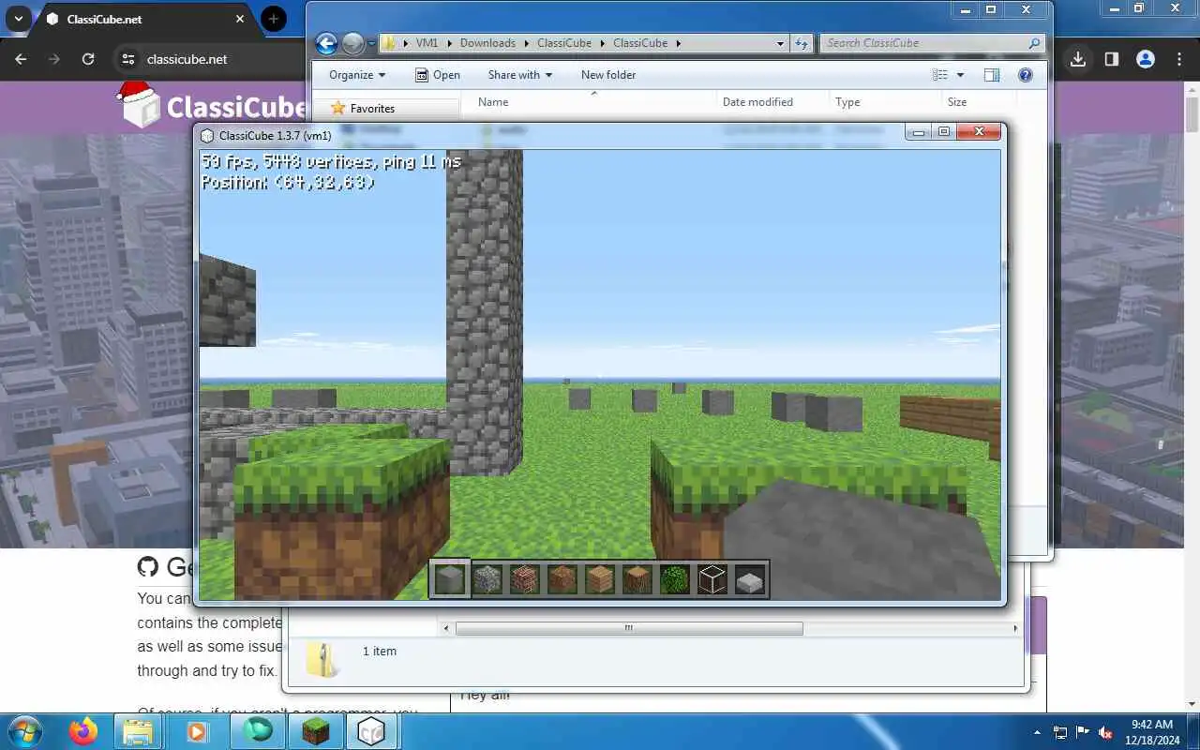Open the Organize dropdown in Explorer

pos(357,75)
